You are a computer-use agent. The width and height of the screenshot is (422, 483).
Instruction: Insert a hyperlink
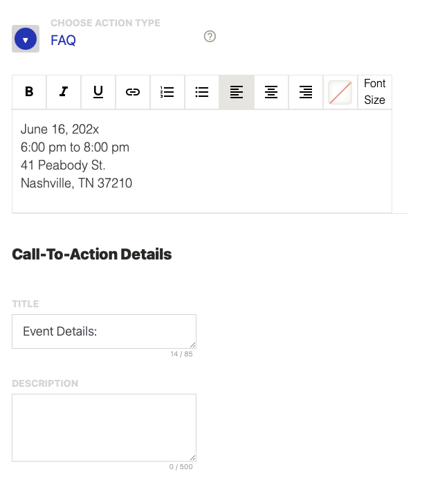(133, 92)
